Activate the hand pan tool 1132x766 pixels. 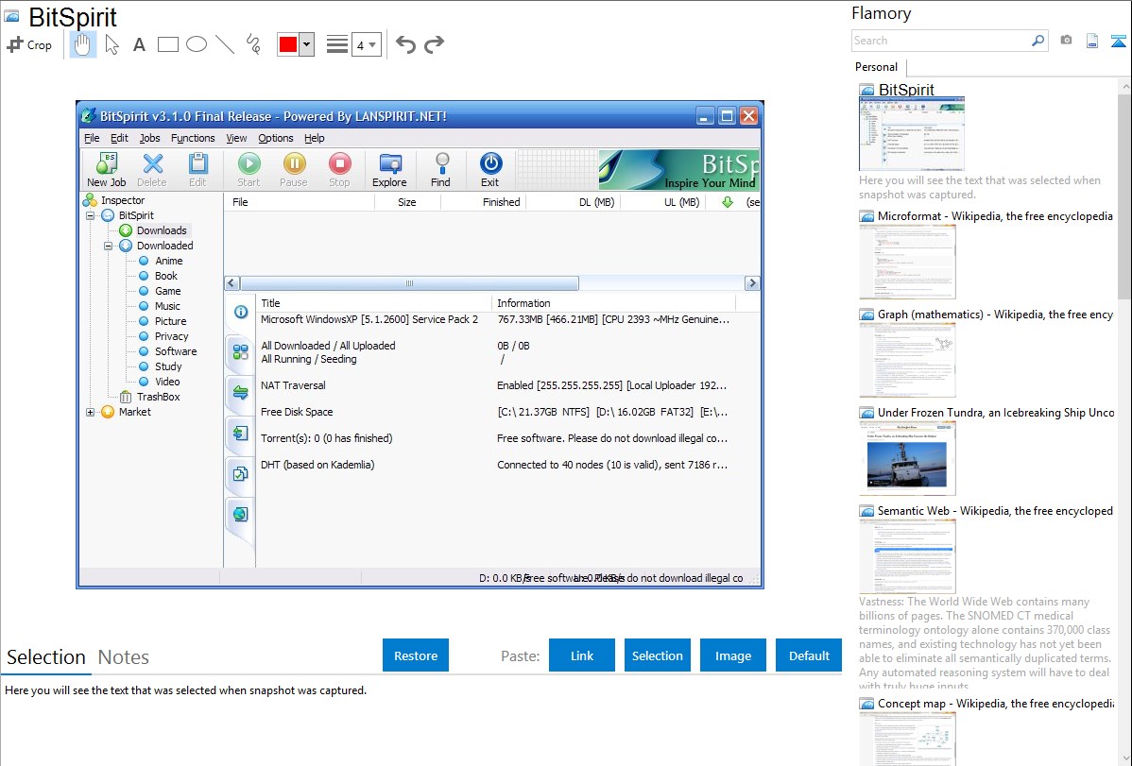83,44
